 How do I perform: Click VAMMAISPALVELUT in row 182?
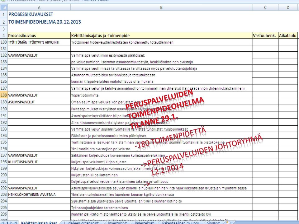point(39,55)
